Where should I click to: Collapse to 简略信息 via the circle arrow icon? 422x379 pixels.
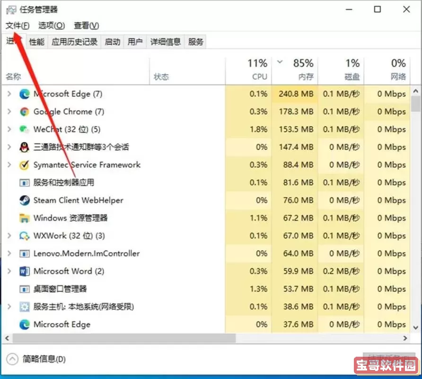(12, 359)
